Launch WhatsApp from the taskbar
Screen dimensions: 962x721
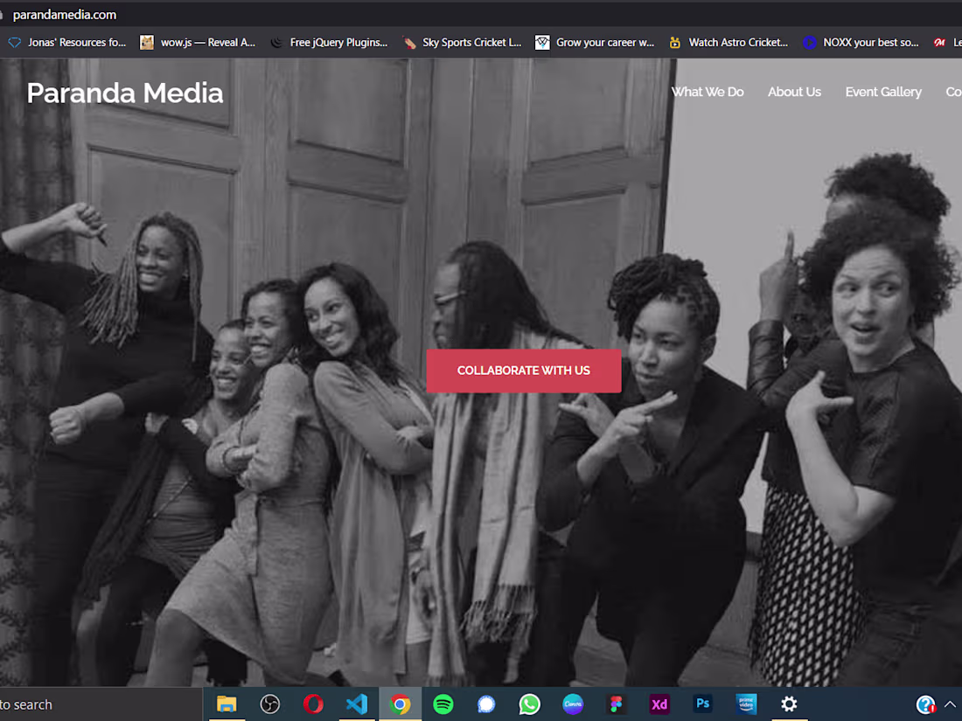click(x=528, y=704)
